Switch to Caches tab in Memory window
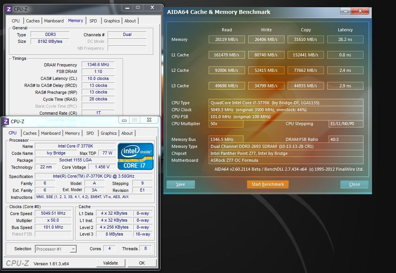 pyautogui.click(x=33, y=21)
